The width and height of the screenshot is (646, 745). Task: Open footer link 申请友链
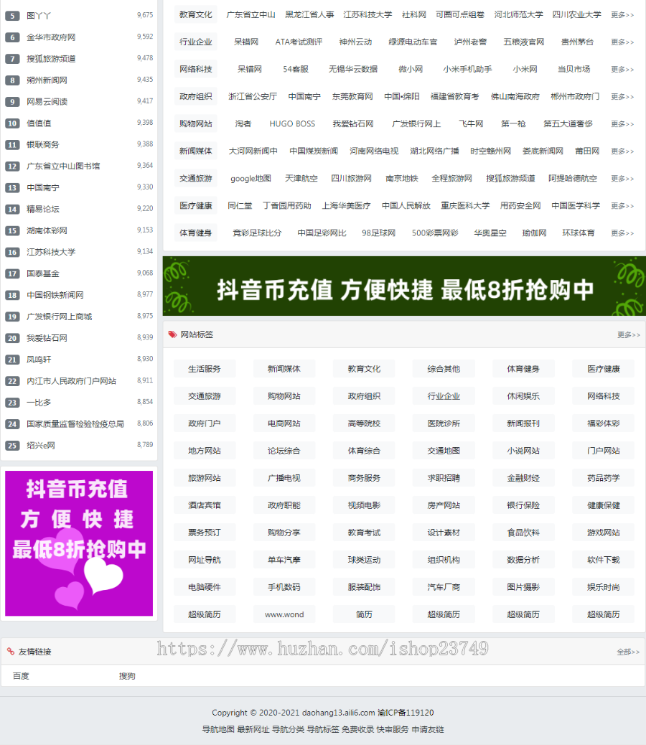(x=428, y=729)
